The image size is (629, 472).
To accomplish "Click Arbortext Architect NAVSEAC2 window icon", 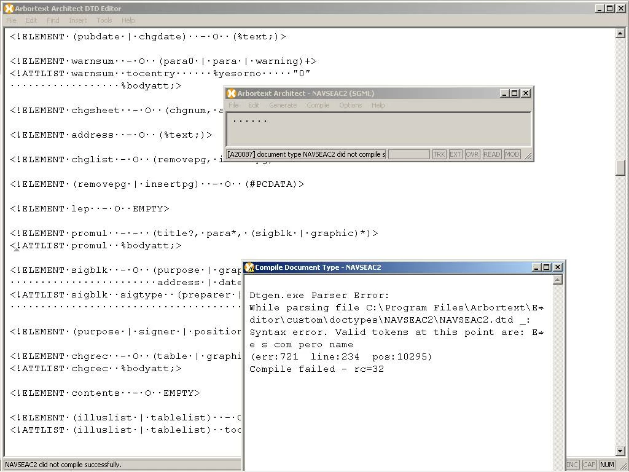I will tap(231, 93).
